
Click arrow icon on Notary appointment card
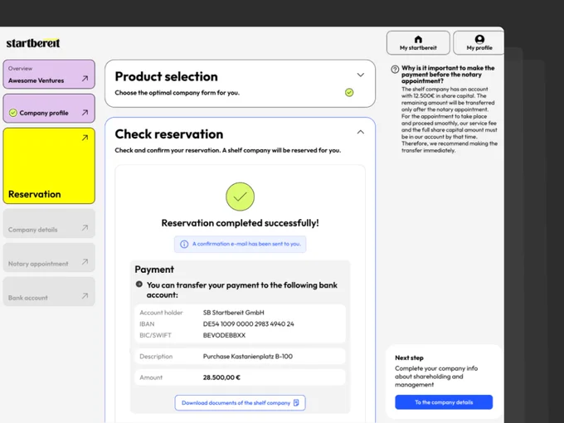(x=85, y=262)
